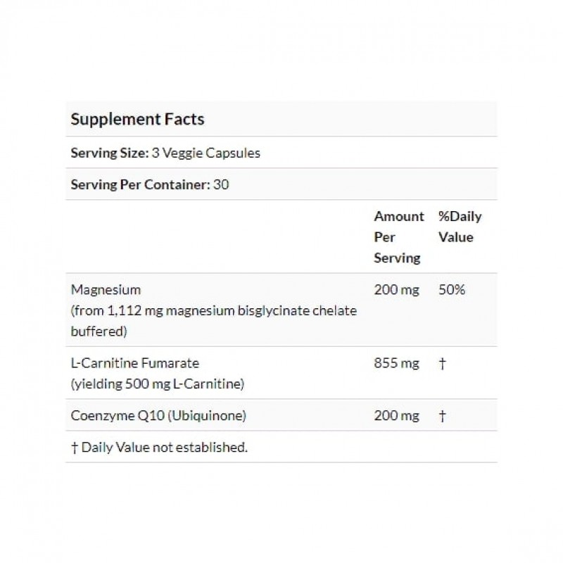Click the dagger symbol starting the footnote

click(75, 447)
